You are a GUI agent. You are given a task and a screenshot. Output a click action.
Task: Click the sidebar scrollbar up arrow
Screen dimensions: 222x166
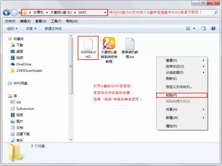click(71, 36)
